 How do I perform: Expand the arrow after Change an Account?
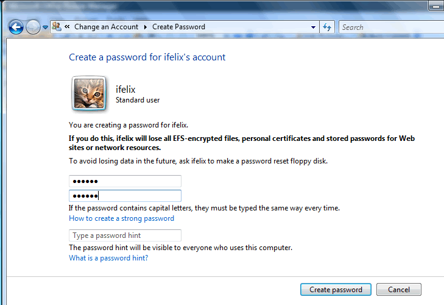[145, 27]
